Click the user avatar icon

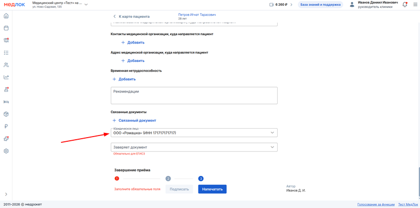pyautogui.click(x=352, y=5)
